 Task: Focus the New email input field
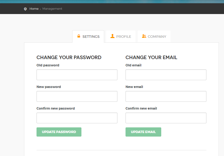pos(166,96)
